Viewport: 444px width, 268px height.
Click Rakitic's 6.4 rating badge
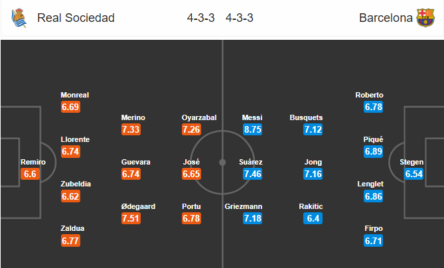[x=313, y=218]
